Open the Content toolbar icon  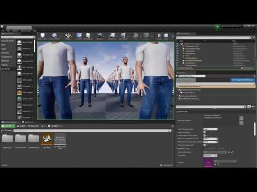point(79,36)
